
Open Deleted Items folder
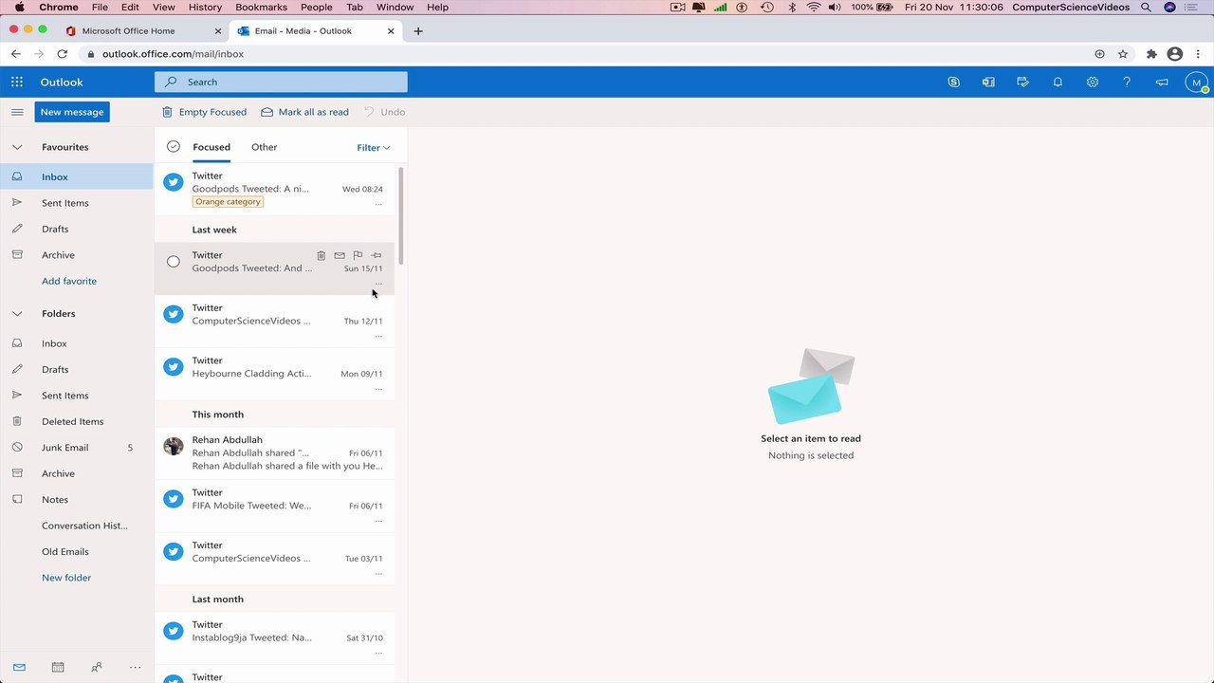(x=77, y=421)
